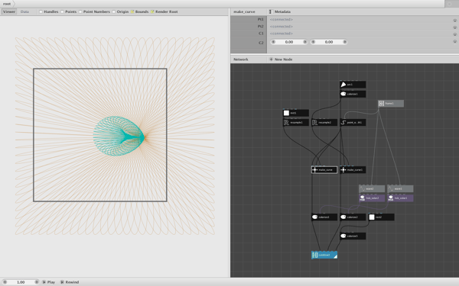
Task: Click the colorize2 node immediately left of rect2
Action: pos(353,217)
